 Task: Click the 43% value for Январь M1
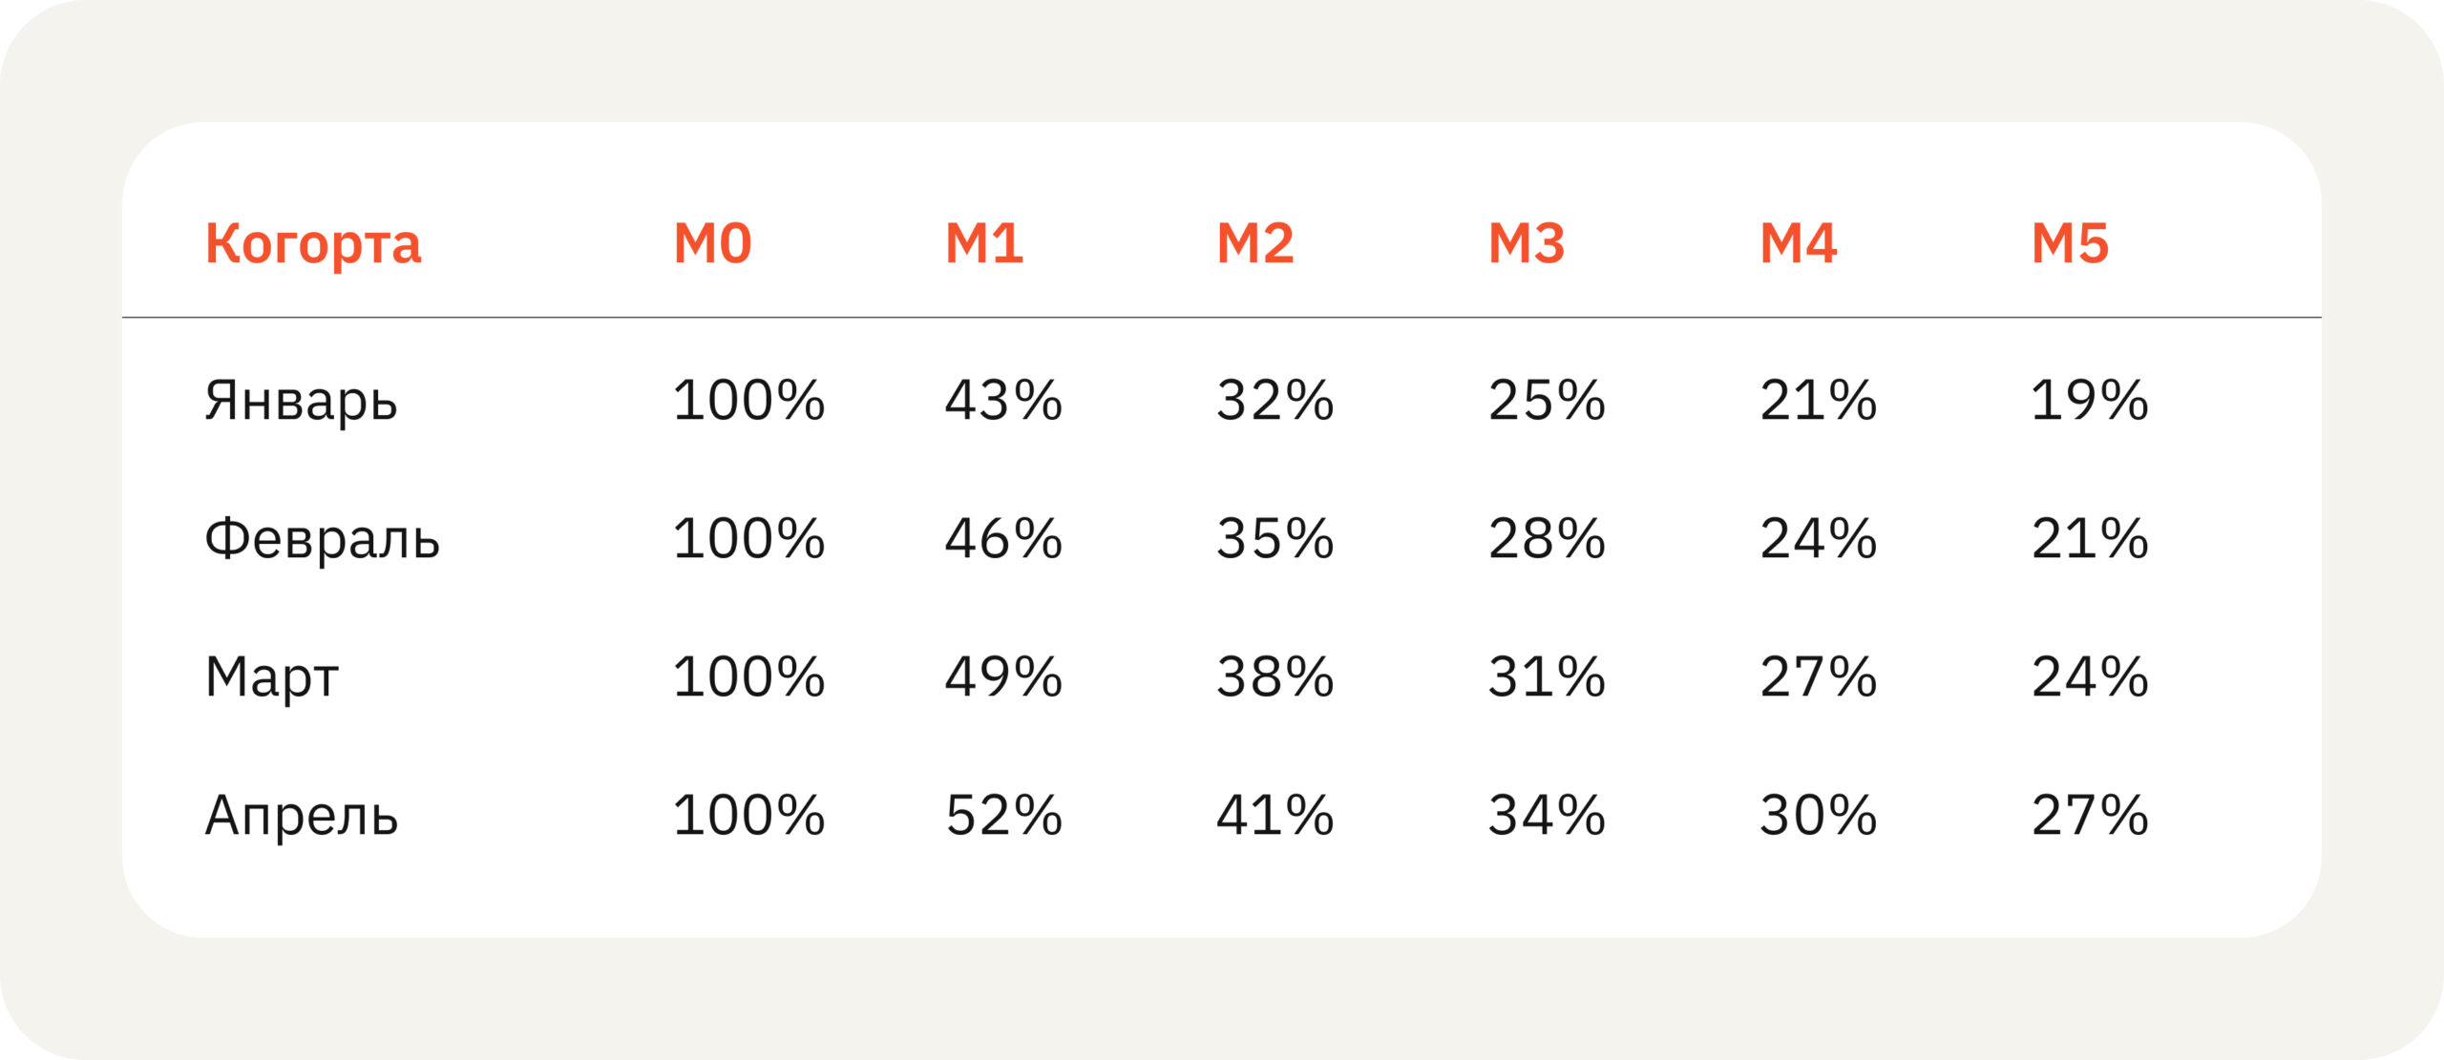1003,400
